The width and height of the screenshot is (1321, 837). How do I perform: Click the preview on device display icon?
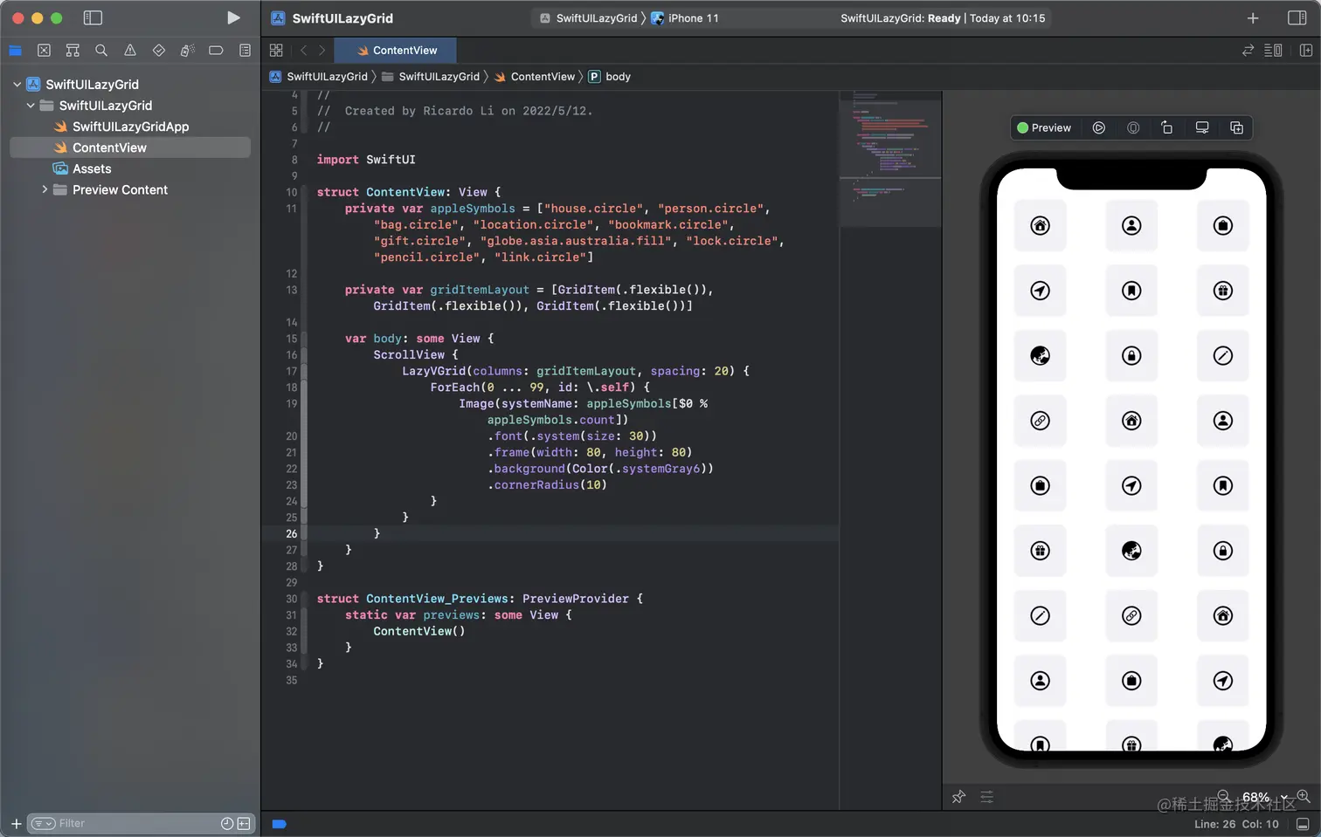(1202, 127)
